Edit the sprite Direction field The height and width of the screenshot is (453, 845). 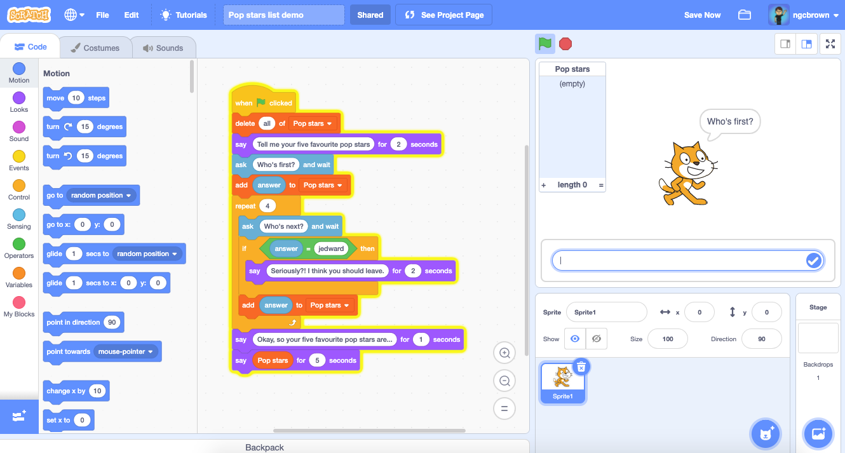[x=762, y=339]
